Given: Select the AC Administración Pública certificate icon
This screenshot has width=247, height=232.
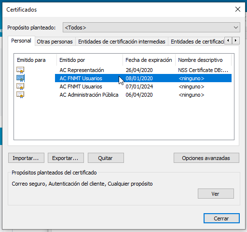Looking at the screenshot, I should [20, 95].
